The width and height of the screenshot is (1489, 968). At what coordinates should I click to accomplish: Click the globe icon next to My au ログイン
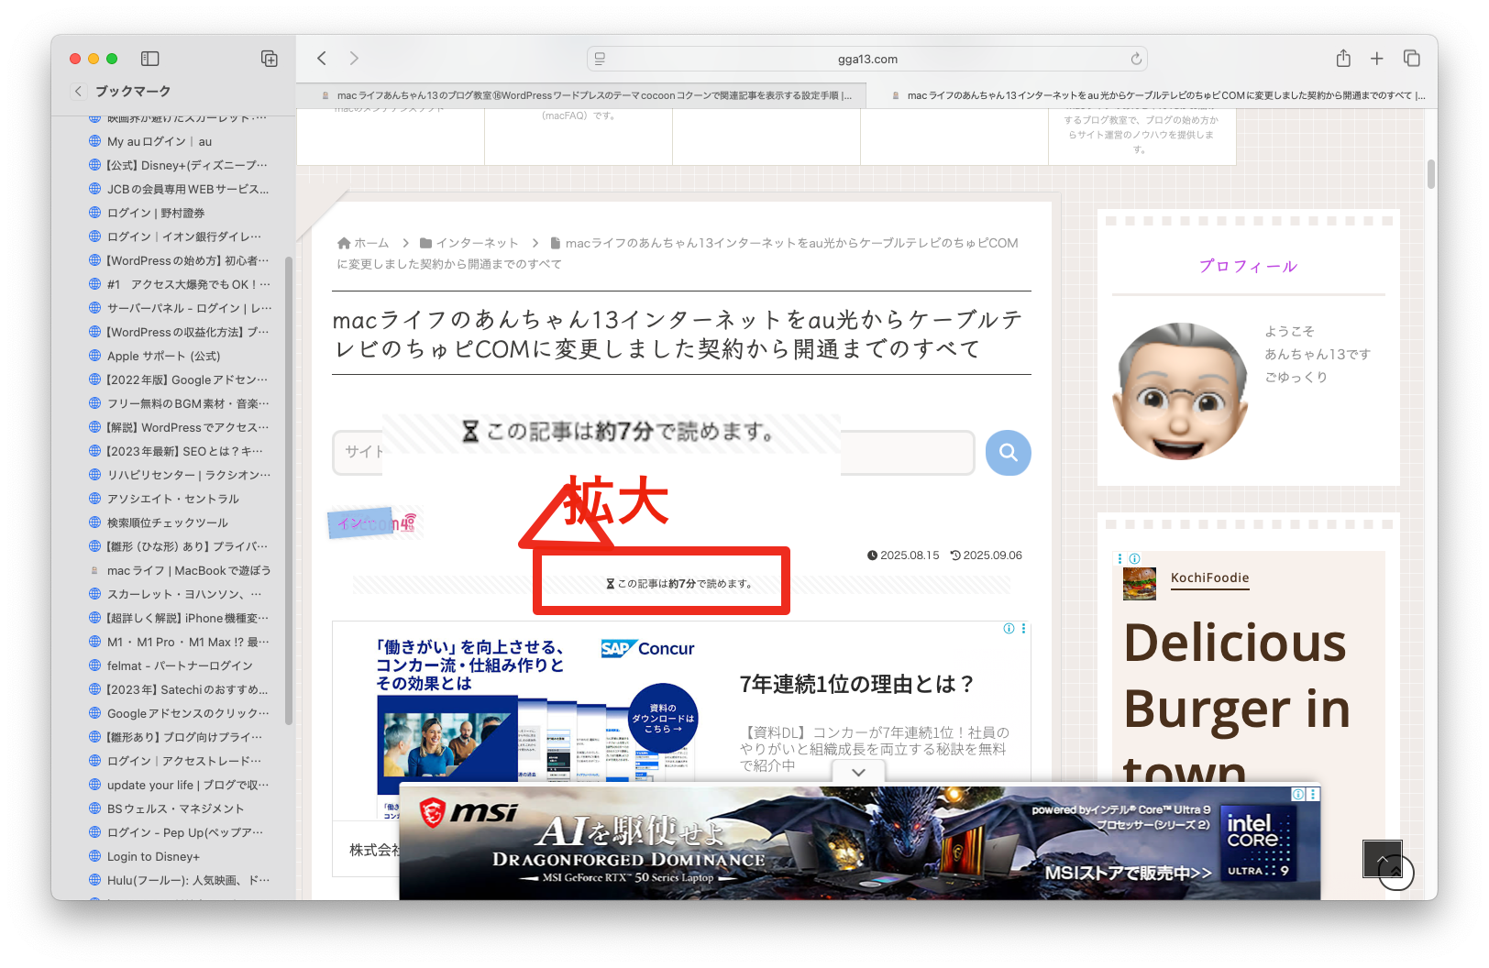coord(94,141)
